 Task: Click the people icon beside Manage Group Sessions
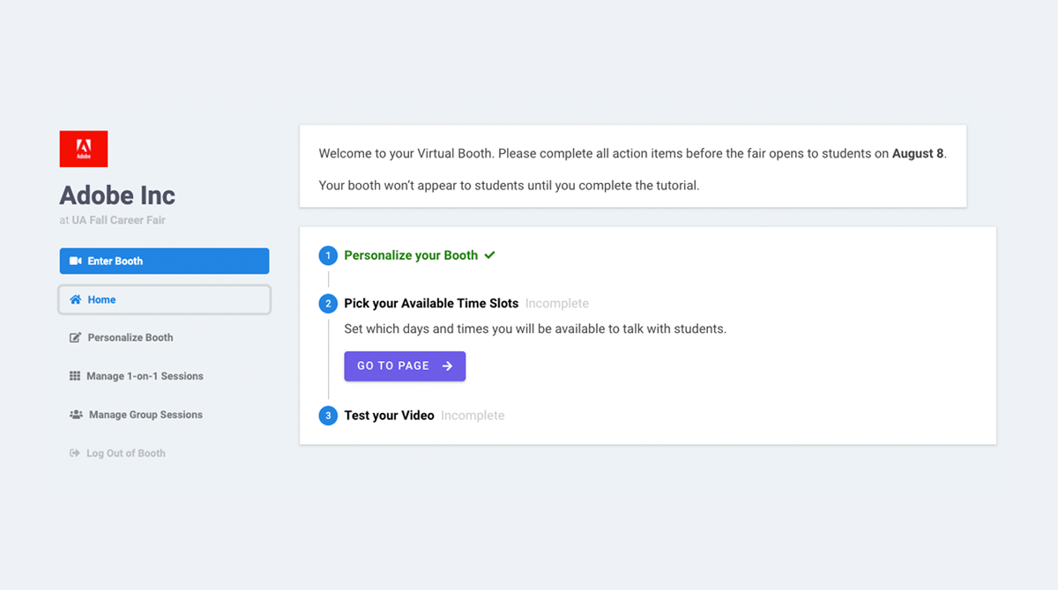tap(76, 415)
